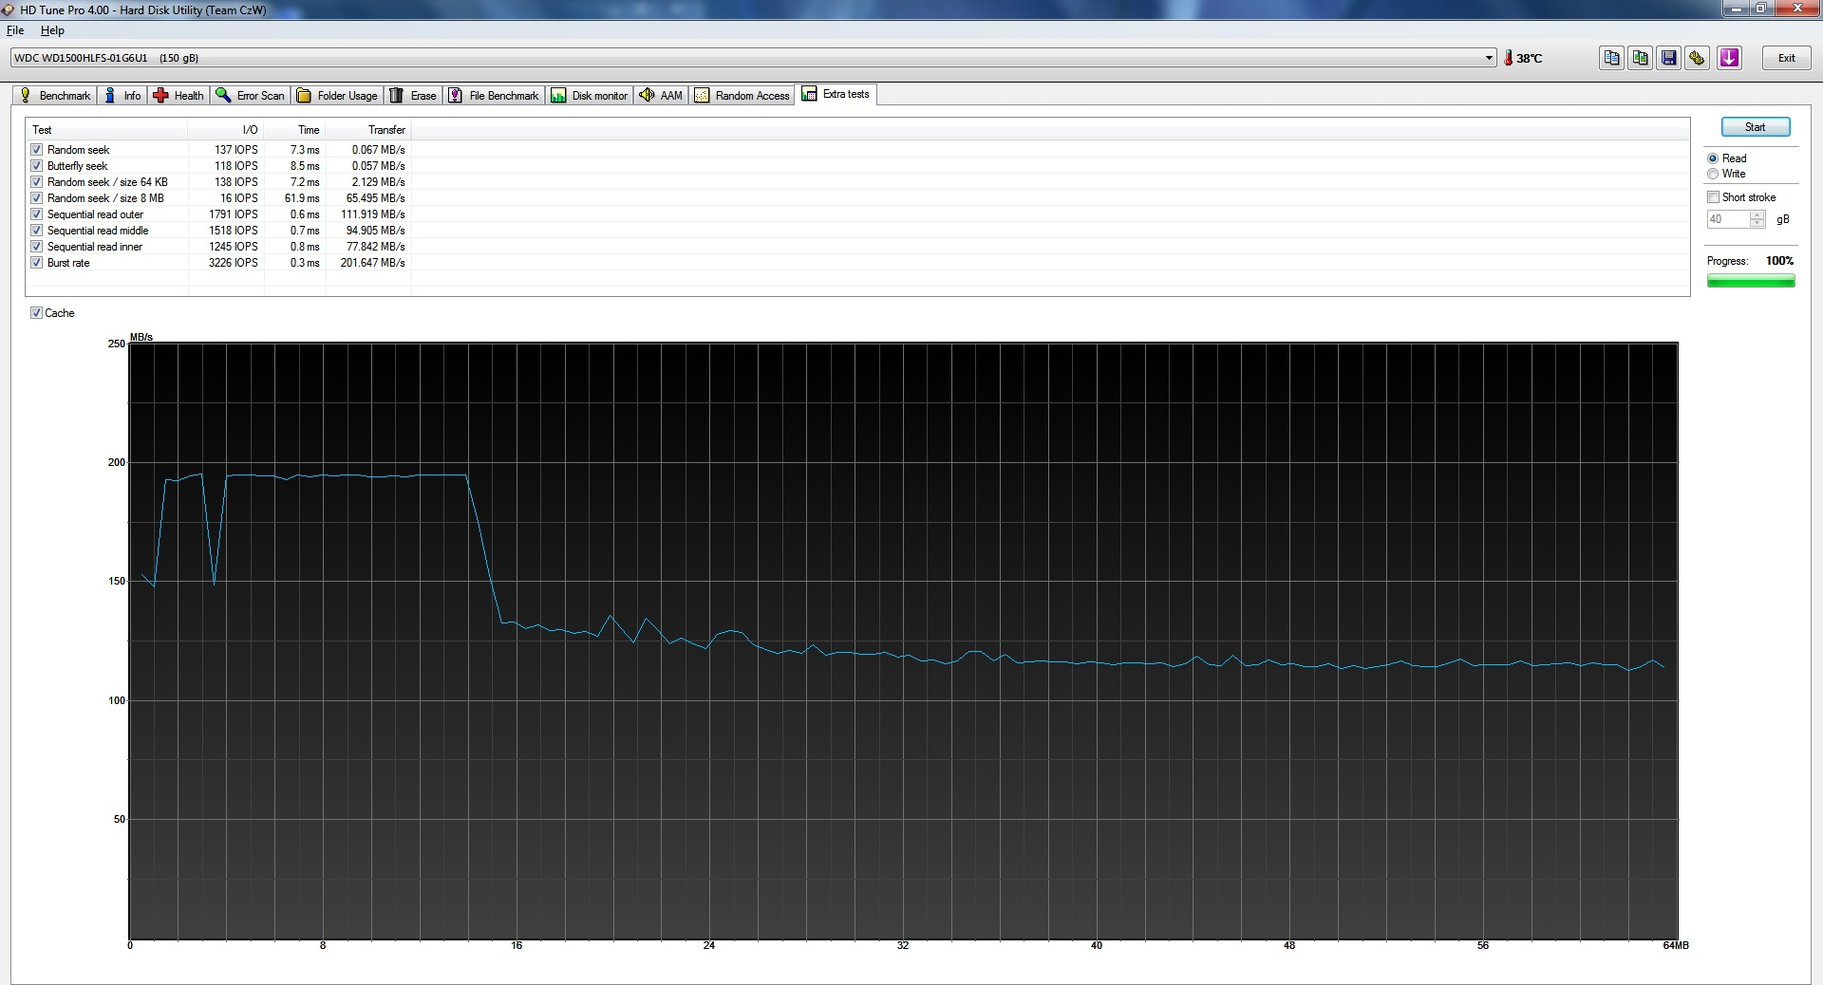Enable the Short stroke checkbox
This screenshot has height=985, width=1823.
click(x=1713, y=197)
